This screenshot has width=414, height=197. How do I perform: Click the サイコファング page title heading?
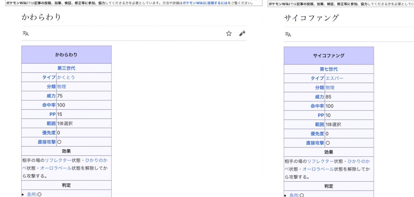(312, 18)
